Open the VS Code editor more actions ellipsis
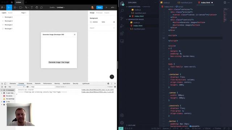Image resolution: width=232 pixels, height=130 pixels. point(229,3)
